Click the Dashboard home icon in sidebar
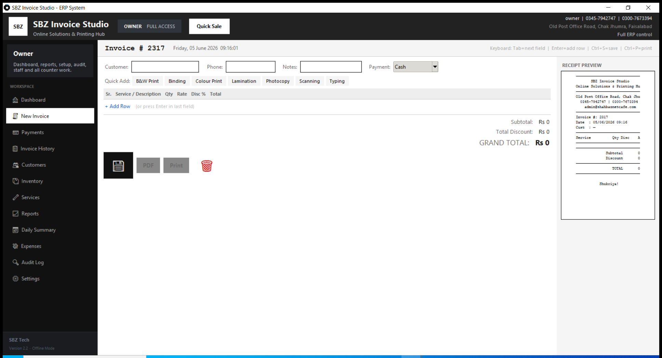Screen dimensions: 662x358 15,100
